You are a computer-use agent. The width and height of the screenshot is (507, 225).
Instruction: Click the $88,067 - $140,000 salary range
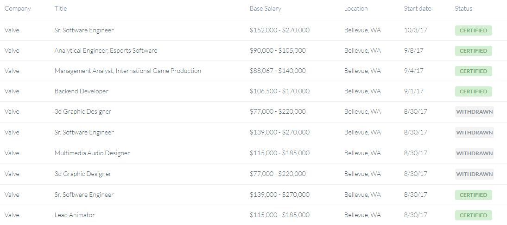278,71
